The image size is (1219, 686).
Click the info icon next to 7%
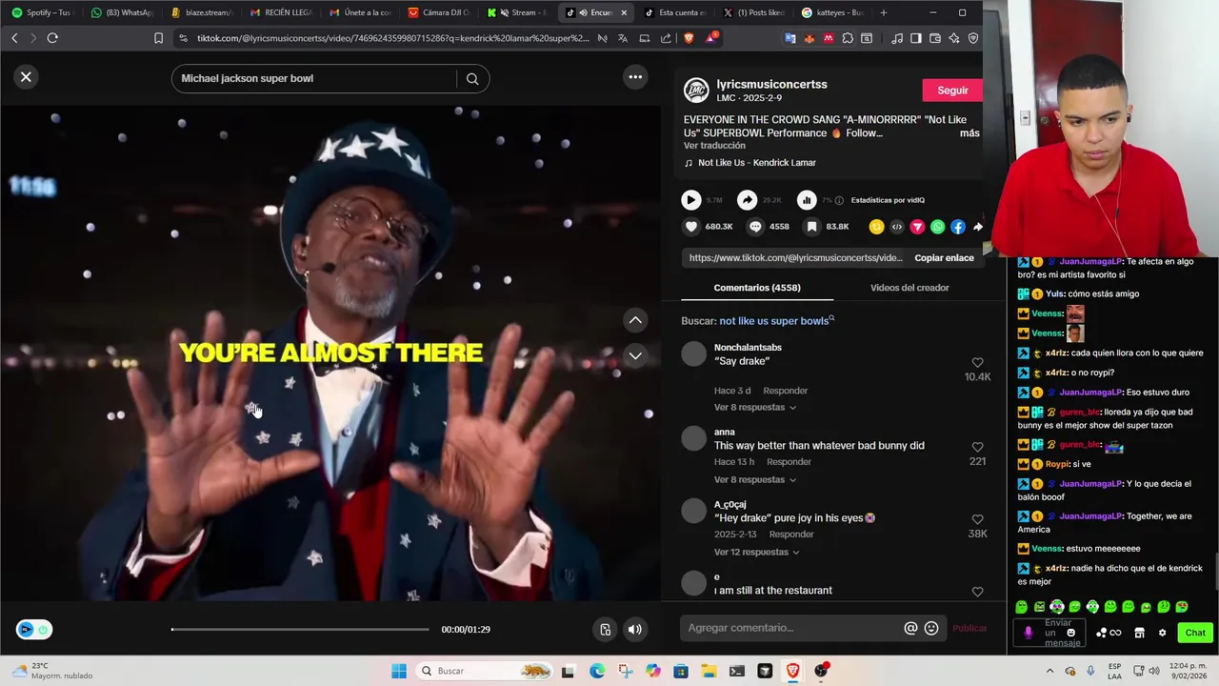tap(839, 201)
